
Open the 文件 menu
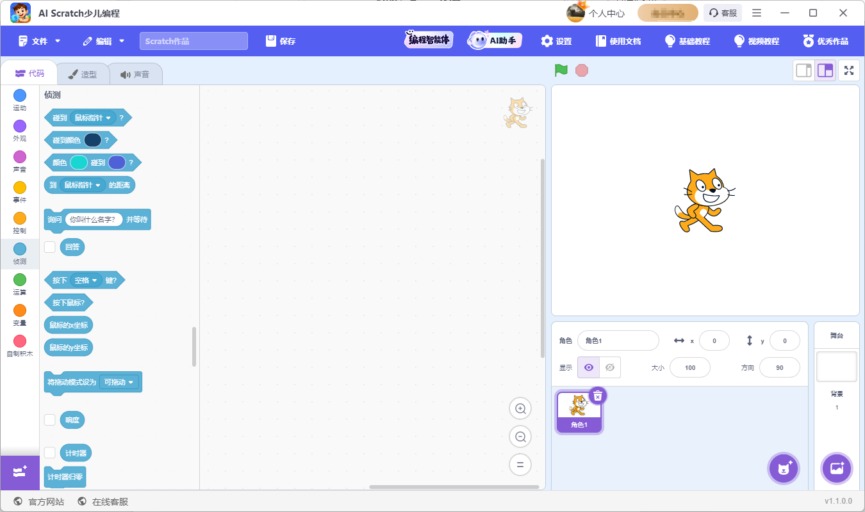point(40,41)
